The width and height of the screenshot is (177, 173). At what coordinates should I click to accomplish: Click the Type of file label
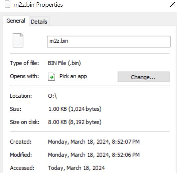(24, 63)
